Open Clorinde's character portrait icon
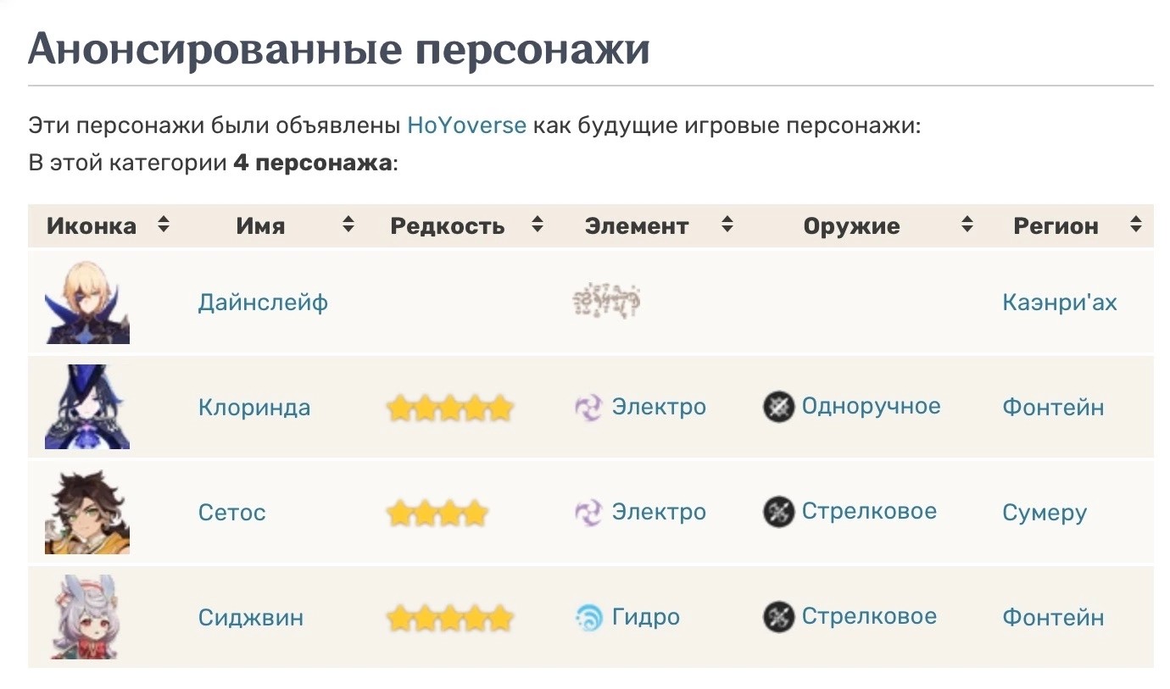 click(x=87, y=407)
